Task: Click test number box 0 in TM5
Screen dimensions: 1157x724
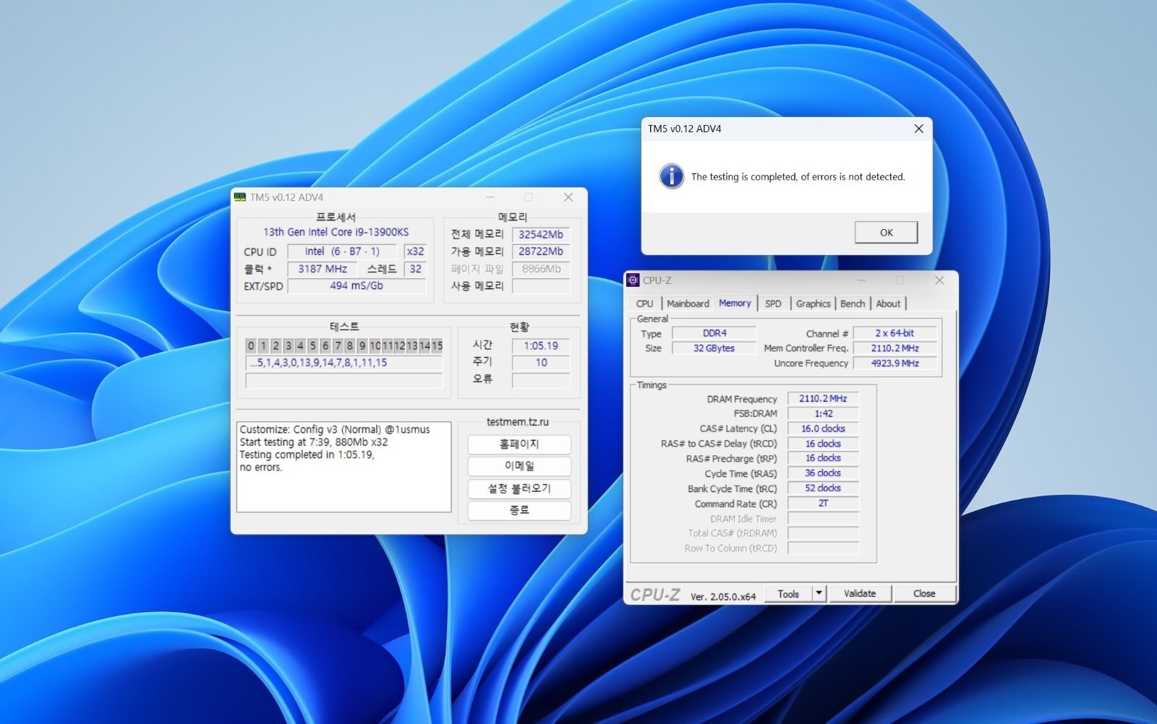Action: click(251, 345)
